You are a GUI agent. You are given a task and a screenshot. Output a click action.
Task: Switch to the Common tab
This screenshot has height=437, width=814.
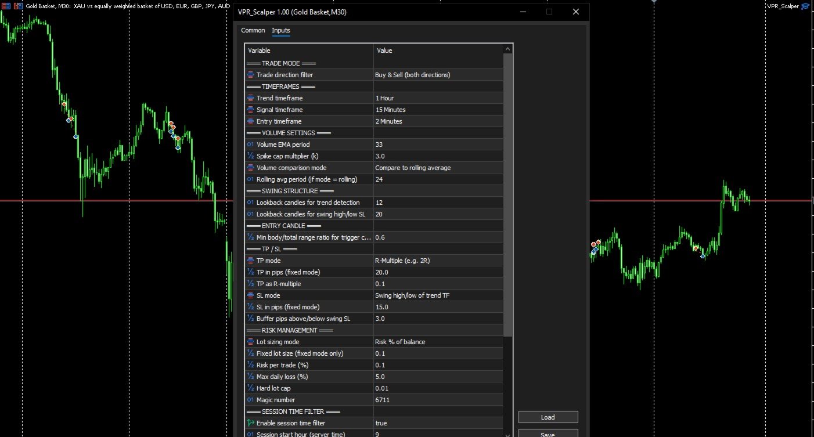[253, 30]
